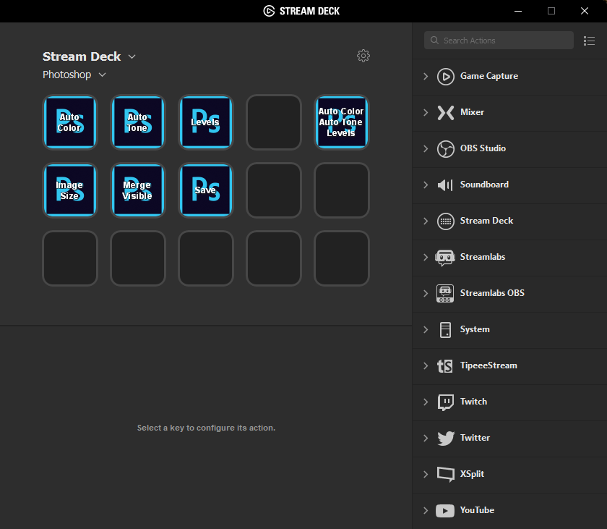Screen dimensions: 607x529
Task: Select the Auto Color Auto Tone Levels key
Action: [x=341, y=122]
